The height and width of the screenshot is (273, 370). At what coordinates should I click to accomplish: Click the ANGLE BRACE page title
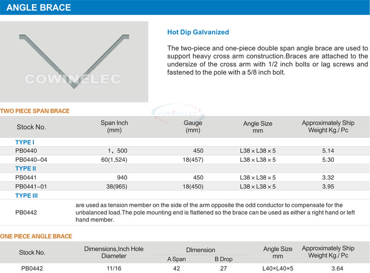pos(39,7)
